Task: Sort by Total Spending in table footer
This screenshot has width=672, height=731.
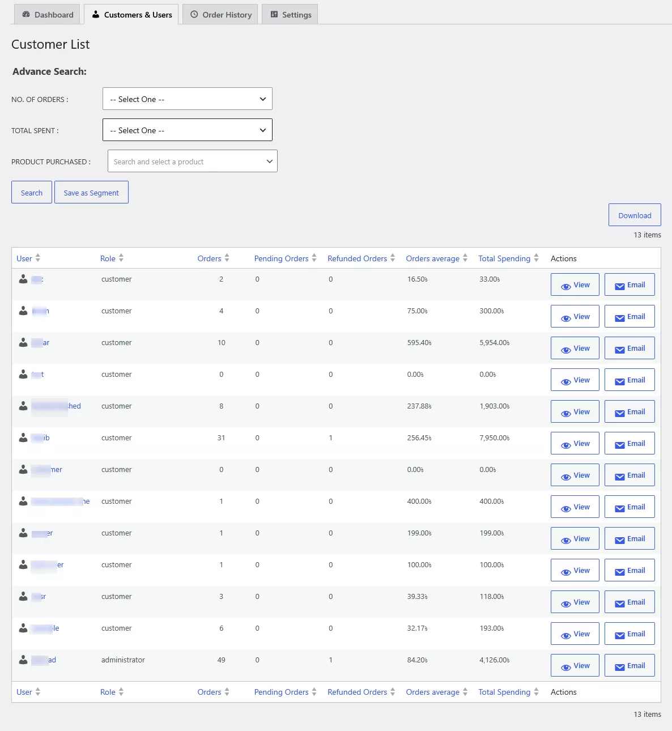Action: coord(508,691)
